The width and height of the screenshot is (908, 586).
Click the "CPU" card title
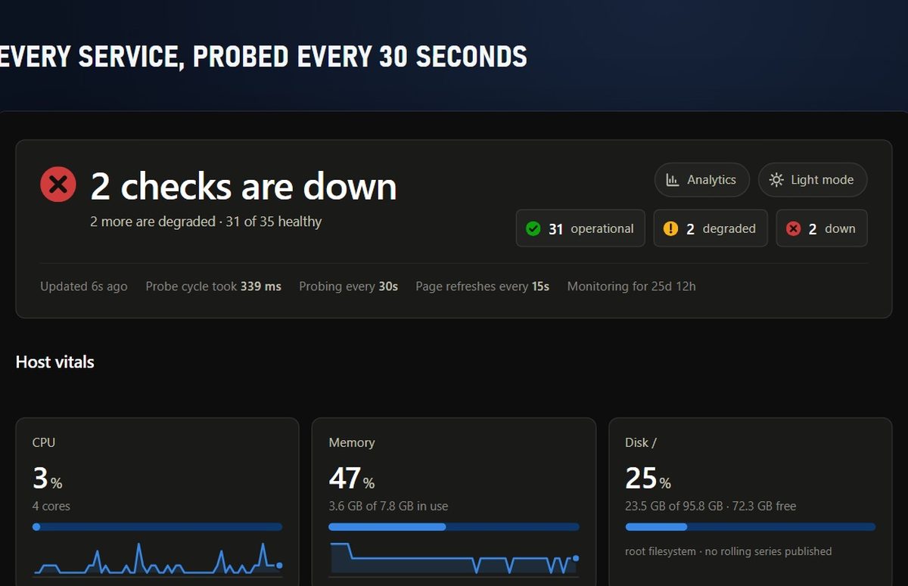click(44, 443)
